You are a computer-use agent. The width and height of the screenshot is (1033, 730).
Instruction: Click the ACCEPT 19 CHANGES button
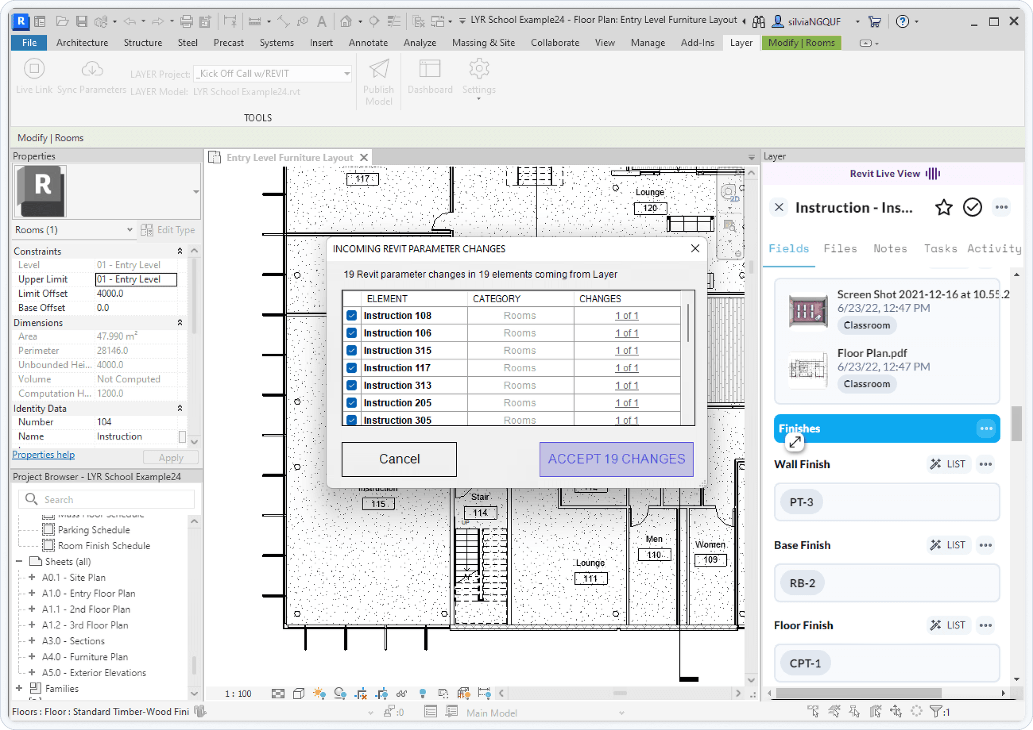616,459
